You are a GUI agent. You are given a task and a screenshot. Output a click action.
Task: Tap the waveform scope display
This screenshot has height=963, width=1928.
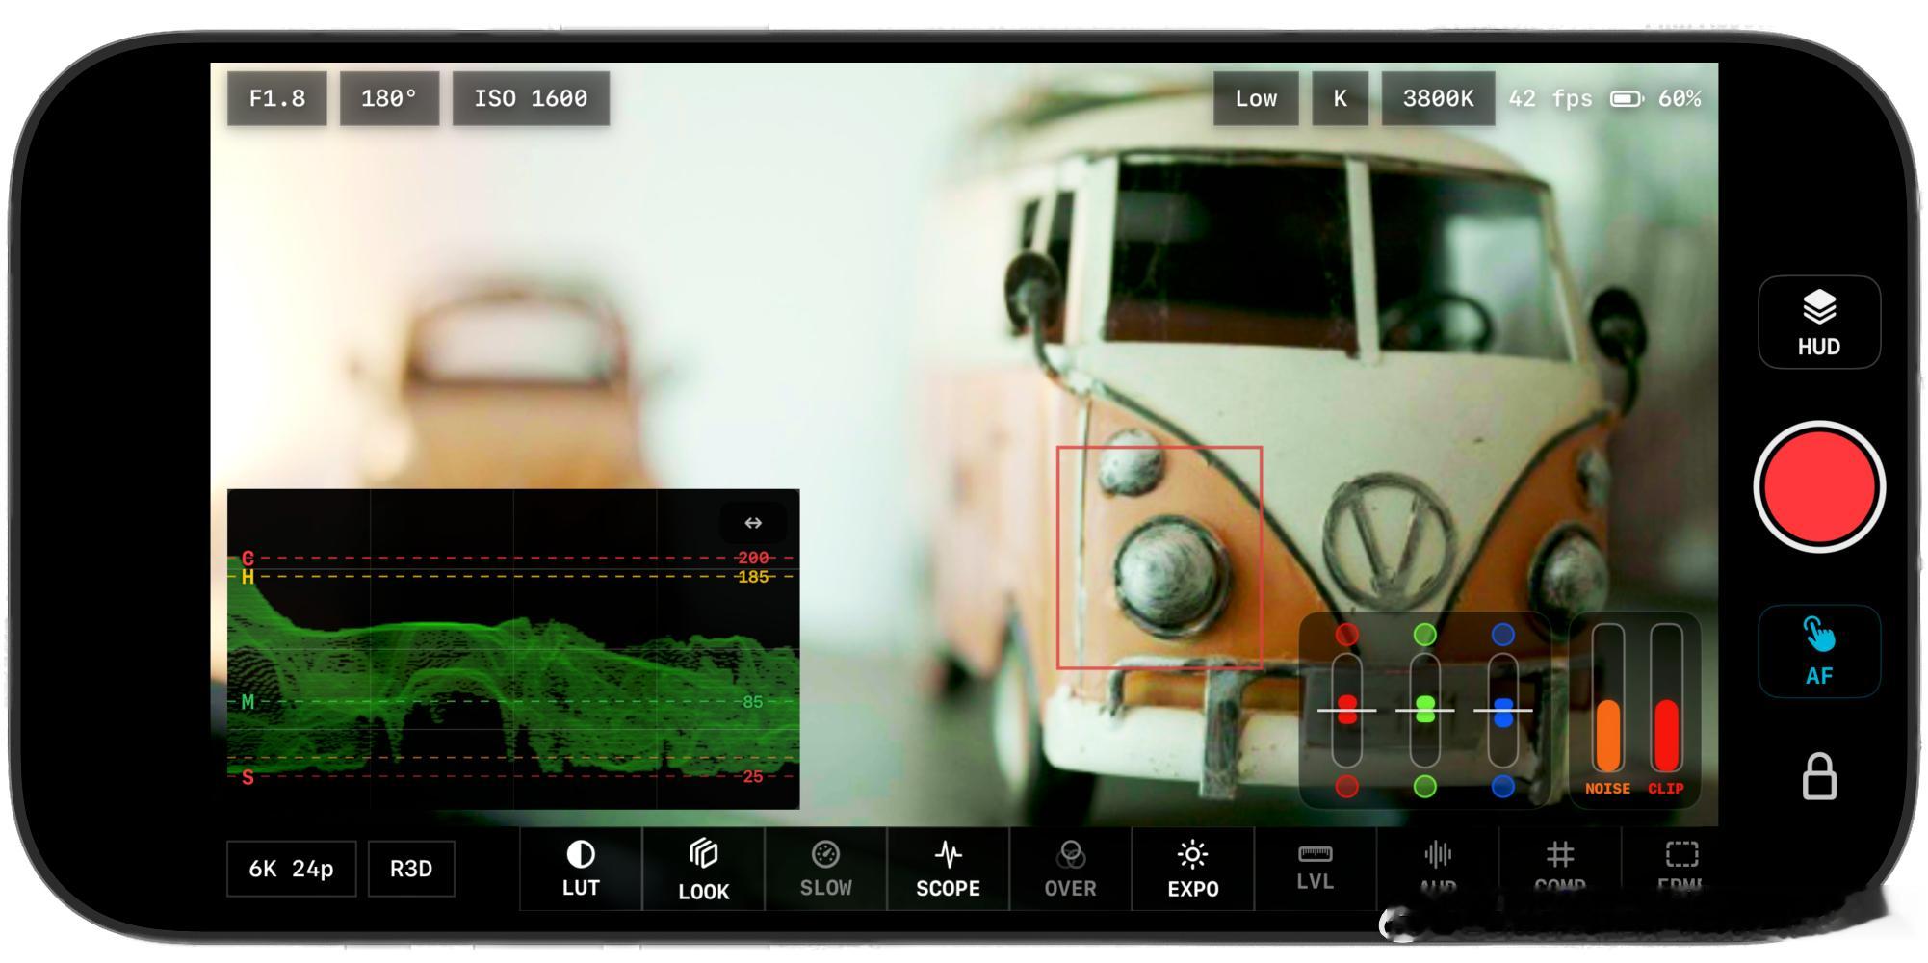pyautogui.click(x=513, y=649)
